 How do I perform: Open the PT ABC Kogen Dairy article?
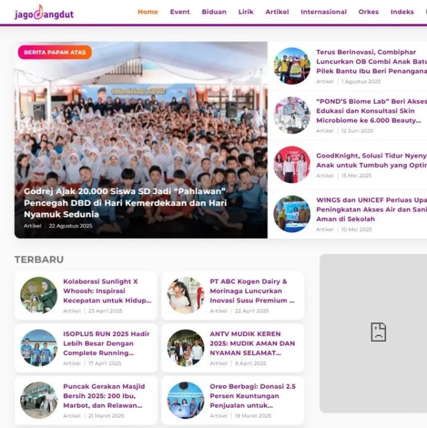pyautogui.click(x=252, y=291)
